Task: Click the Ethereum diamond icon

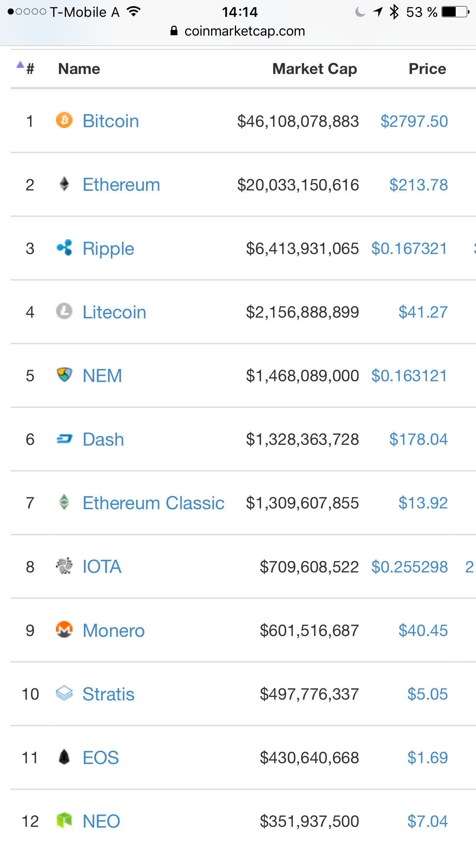Action: 64,184
